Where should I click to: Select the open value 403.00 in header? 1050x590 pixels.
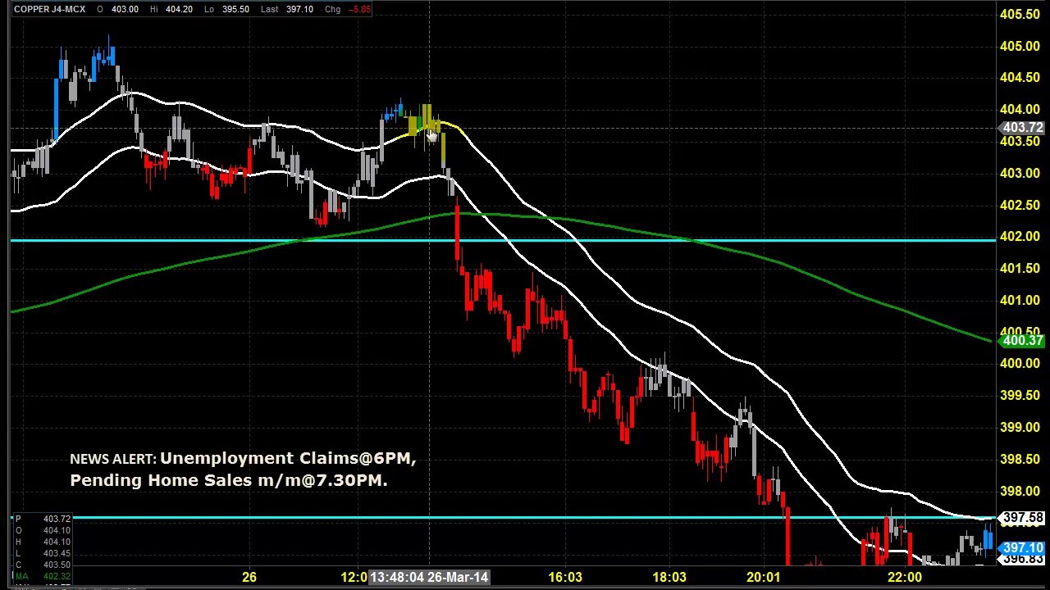[125, 9]
